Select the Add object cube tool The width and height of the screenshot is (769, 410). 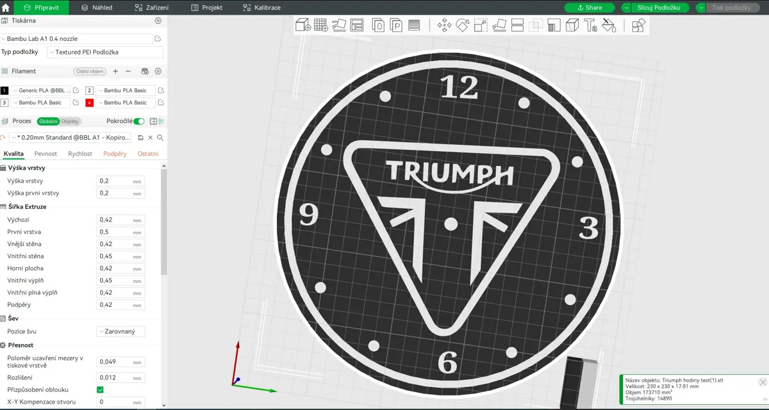click(x=302, y=25)
